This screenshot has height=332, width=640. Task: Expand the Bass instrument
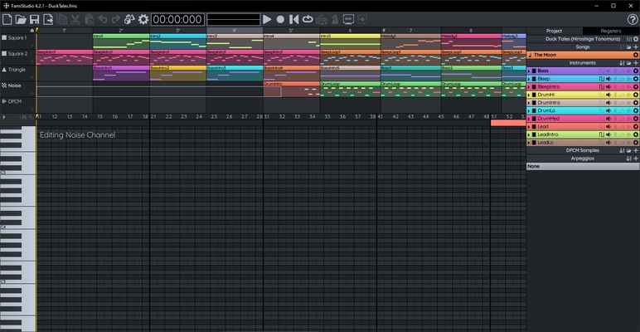529,71
